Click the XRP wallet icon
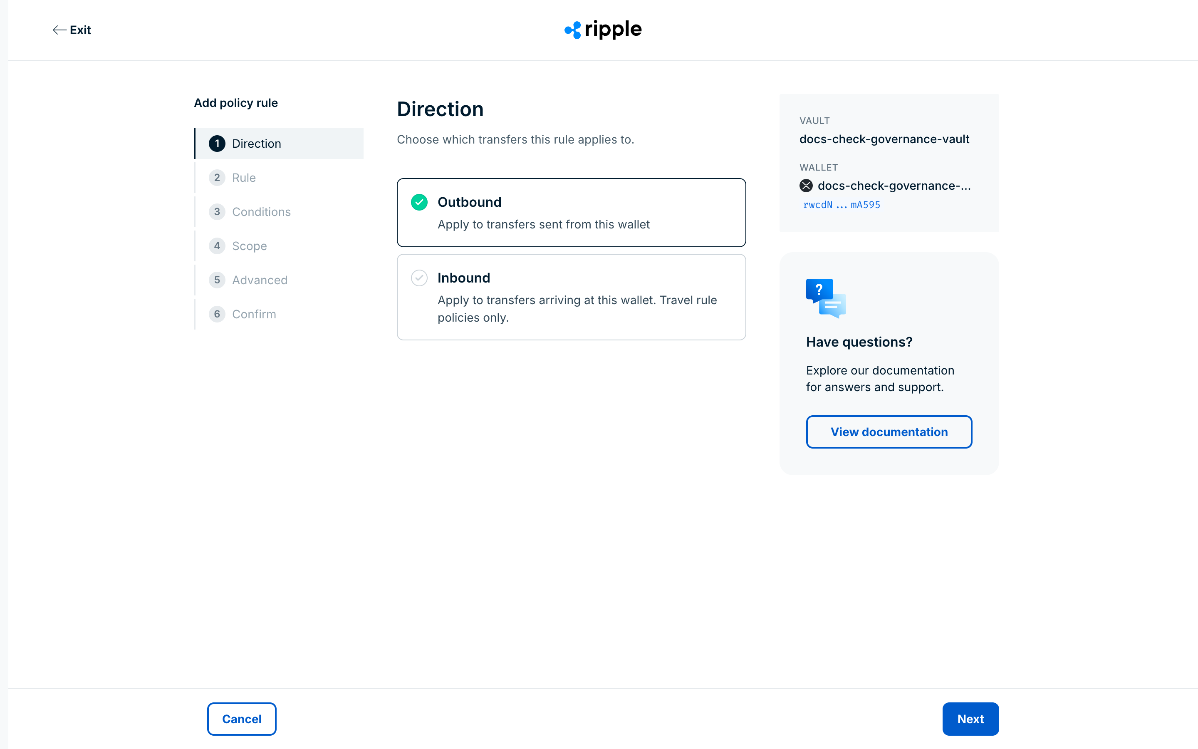Viewport: 1198px width, 749px height. [x=806, y=186]
